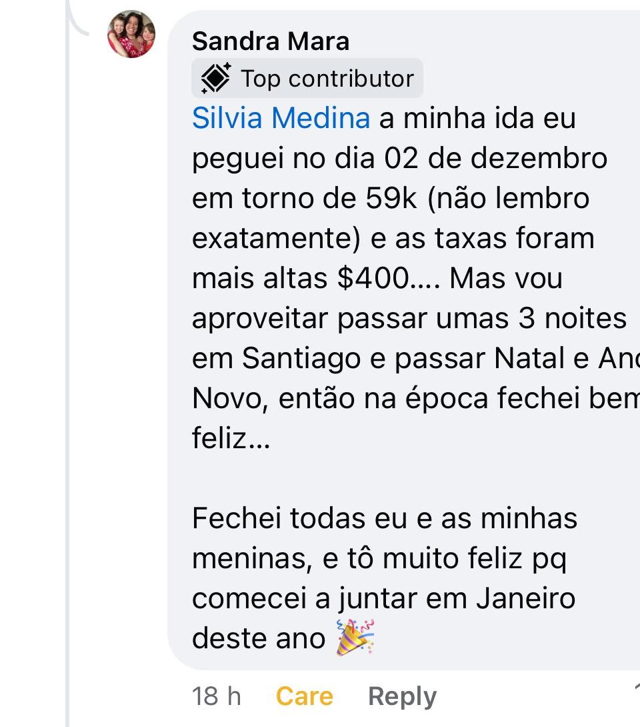Image resolution: width=640 pixels, height=727 pixels.
Task: Reply to Sandra Mara's comment
Action: point(402,696)
